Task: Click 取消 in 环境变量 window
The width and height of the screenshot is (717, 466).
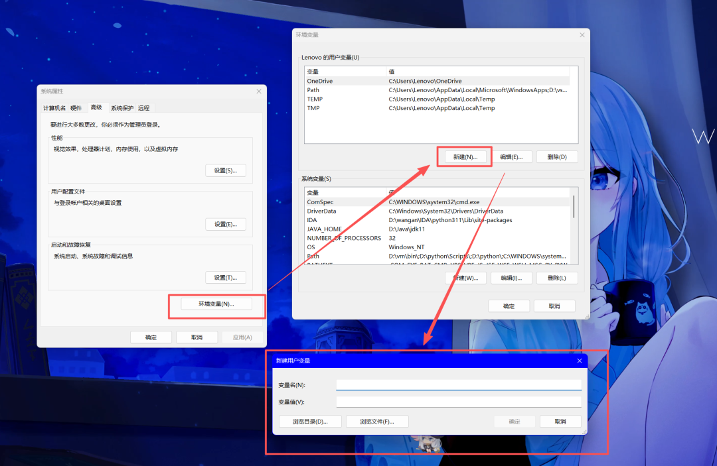Action: [x=554, y=306]
